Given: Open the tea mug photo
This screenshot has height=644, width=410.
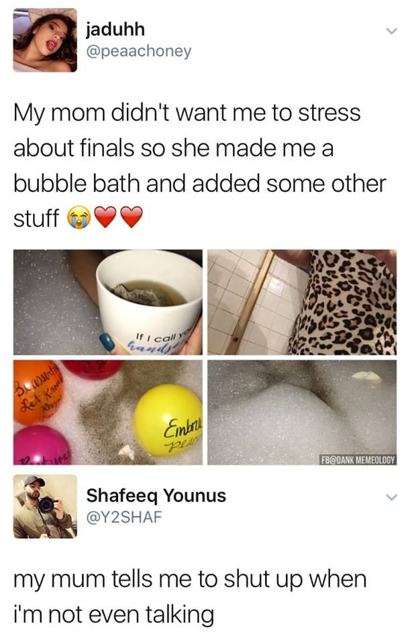Looking at the screenshot, I should click(x=108, y=303).
